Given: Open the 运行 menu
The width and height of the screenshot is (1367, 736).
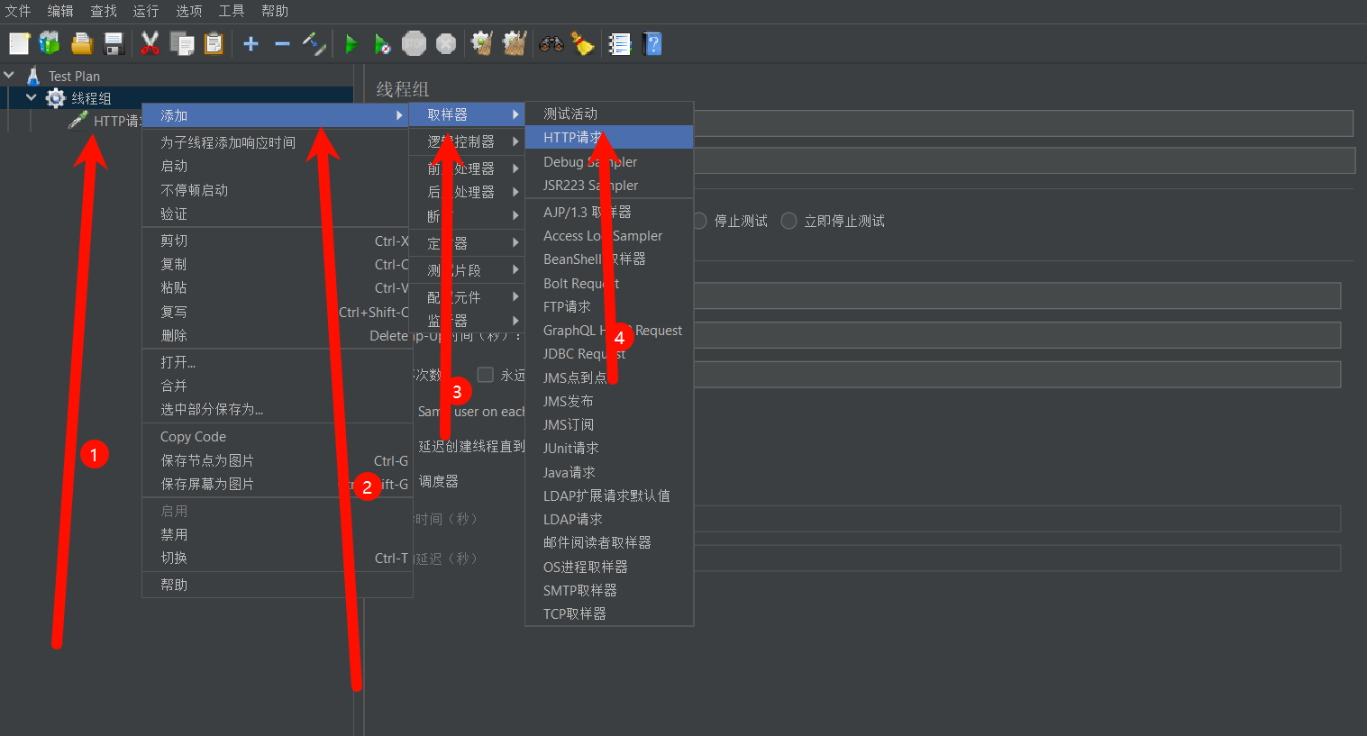Looking at the screenshot, I should [x=145, y=11].
